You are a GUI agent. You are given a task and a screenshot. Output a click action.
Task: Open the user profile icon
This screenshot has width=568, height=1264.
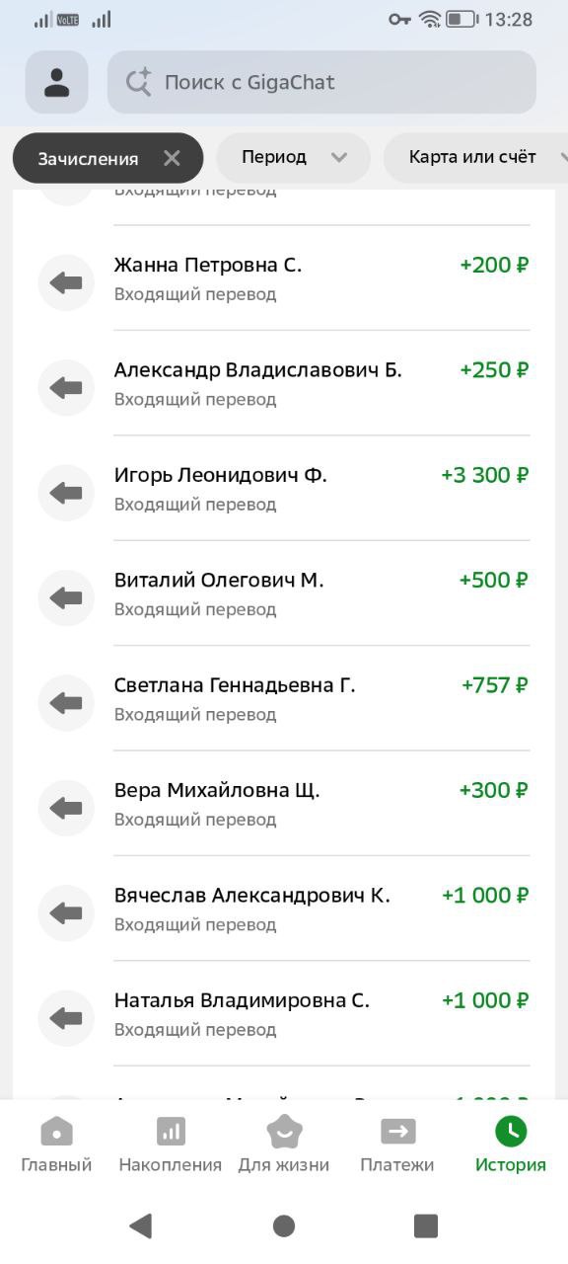click(x=56, y=82)
